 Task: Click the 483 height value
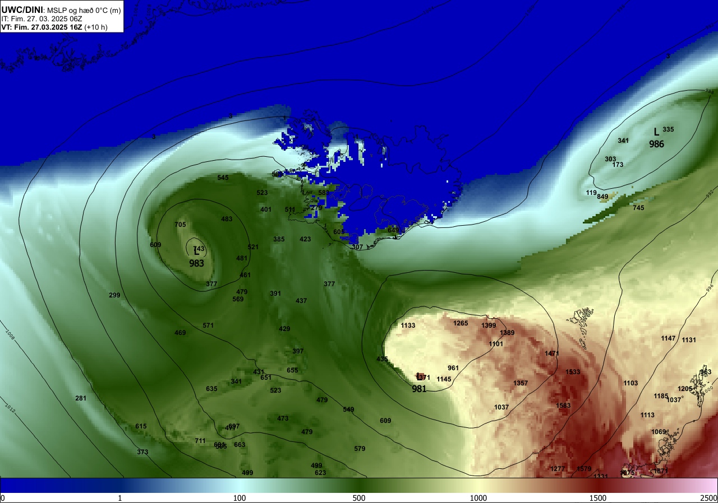click(x=227, y=219)
